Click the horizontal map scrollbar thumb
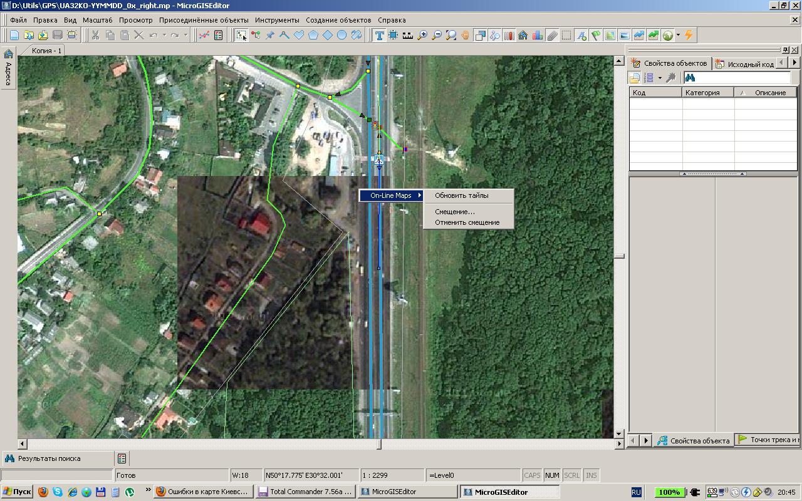The width and height of the screenshot is (802, 501). [x=378, y=444]
